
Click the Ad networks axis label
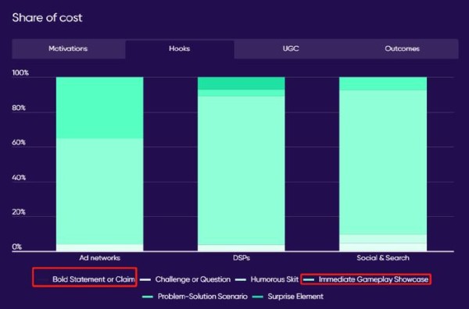pyautogui.click(x=100, y=258)
